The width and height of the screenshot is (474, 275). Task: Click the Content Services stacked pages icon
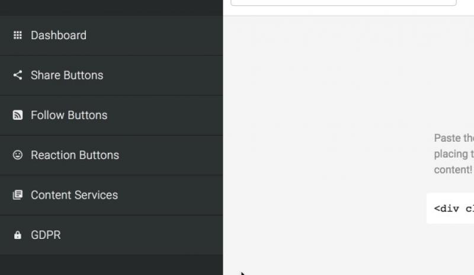coord(18,195)
